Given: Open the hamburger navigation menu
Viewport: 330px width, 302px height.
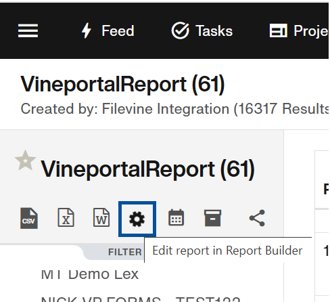Looking at the screenshot, I should [28, 30].
